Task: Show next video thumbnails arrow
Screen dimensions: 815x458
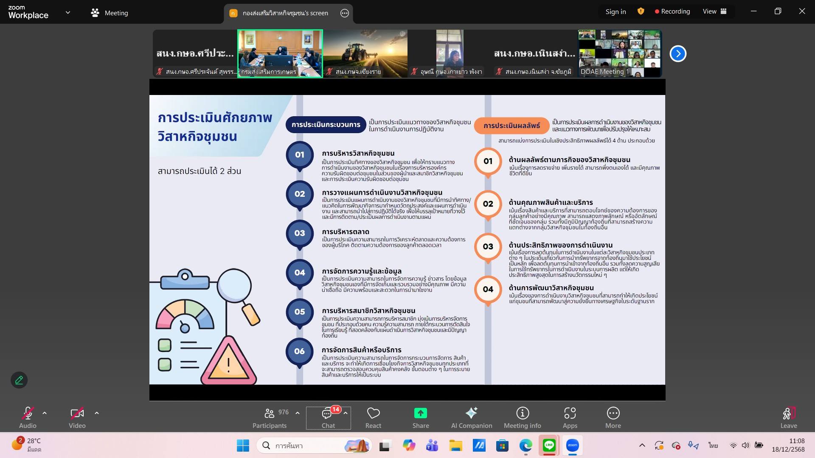Action: (x=678, y=54)
